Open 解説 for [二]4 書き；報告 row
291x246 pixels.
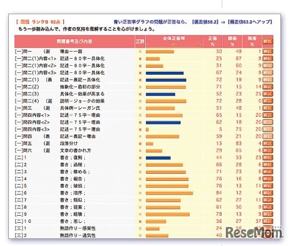point(268,179)
